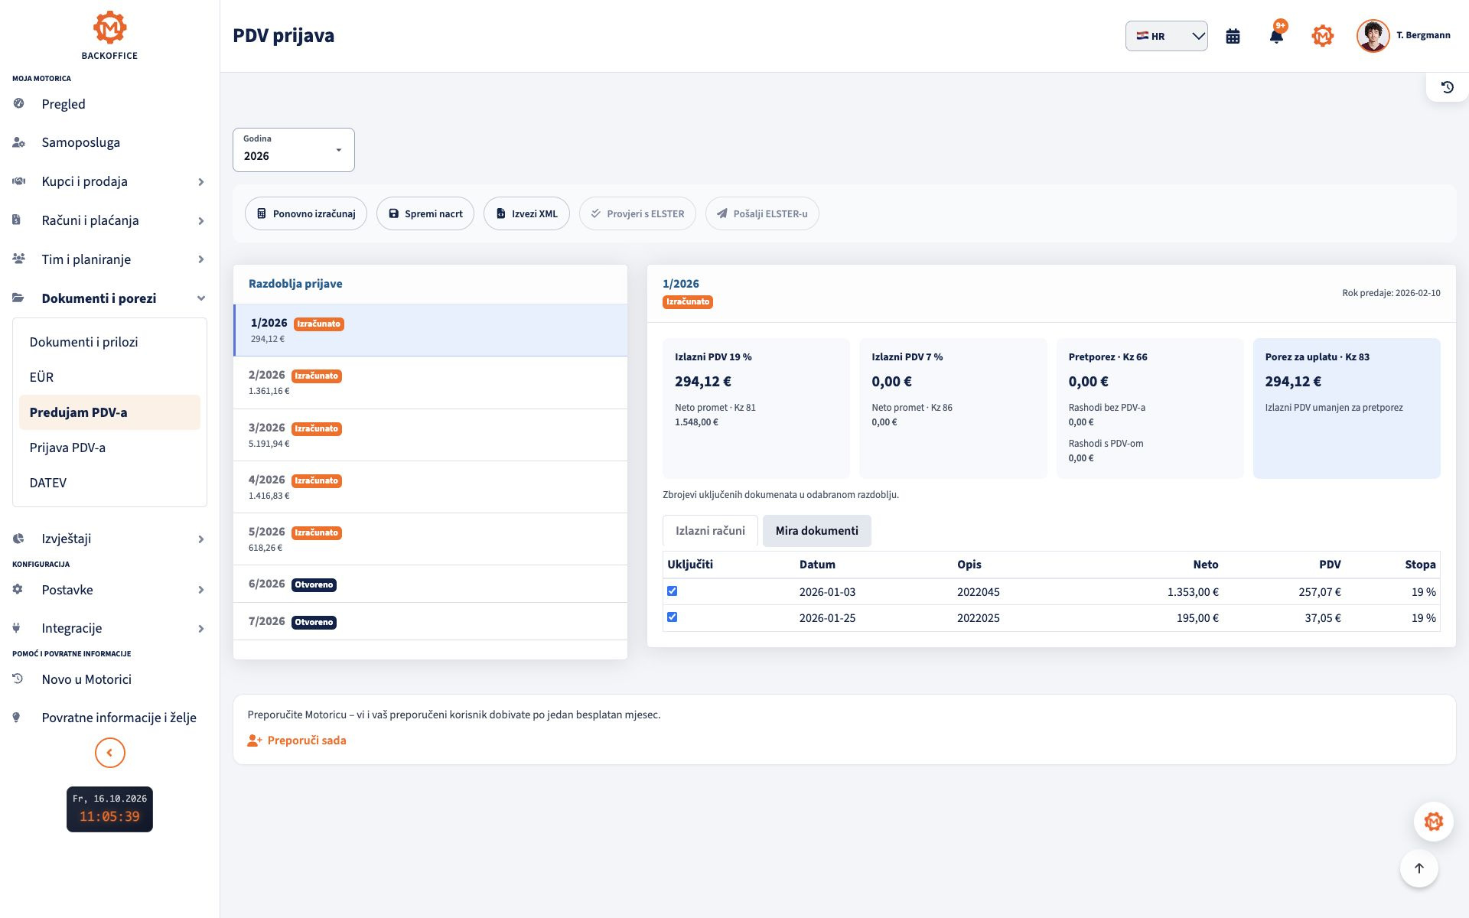1469x918 pixels.
Task: Open the floating Motorica assistant icon
Action: (1433, 822)
